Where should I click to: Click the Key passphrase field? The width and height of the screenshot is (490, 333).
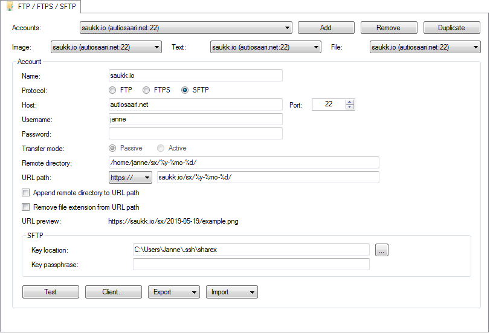(x=251, y=264)
